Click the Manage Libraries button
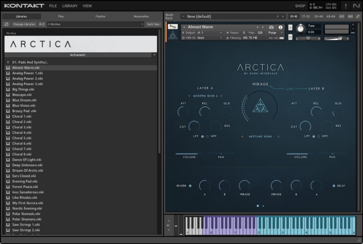 [x=23, y=24]
